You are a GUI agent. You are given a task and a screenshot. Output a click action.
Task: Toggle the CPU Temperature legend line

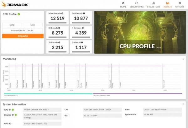(x=48, y=94)
